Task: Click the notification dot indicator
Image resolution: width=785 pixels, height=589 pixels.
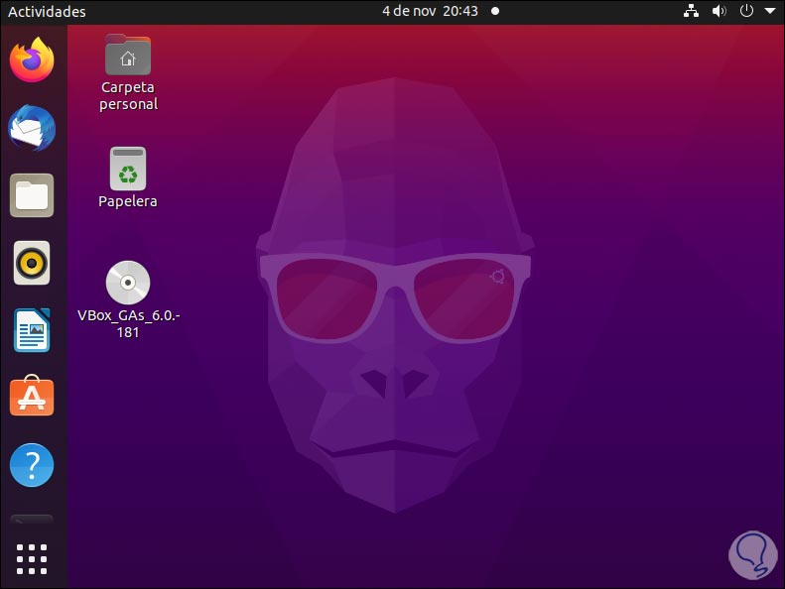Action: (495, 11)
